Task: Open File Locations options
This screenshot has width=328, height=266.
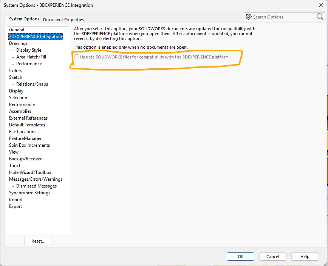Action: click(23, 132)
